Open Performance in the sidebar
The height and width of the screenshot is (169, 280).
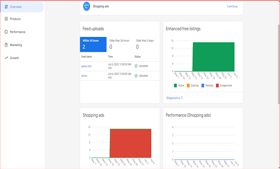[x=17, y=32]
